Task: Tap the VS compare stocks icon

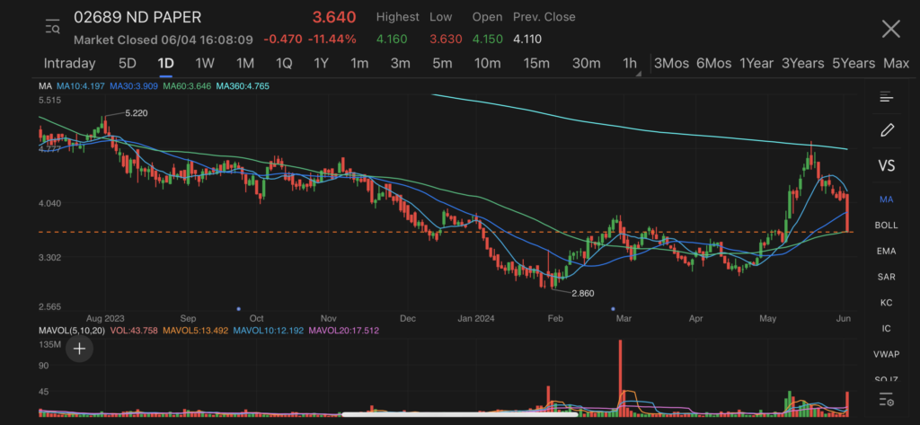Action: (x=887, y=165)
